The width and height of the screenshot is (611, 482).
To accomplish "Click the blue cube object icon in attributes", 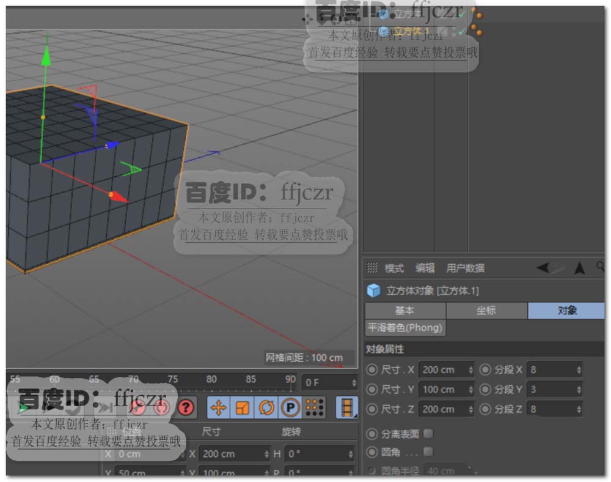I will point(374,291).
